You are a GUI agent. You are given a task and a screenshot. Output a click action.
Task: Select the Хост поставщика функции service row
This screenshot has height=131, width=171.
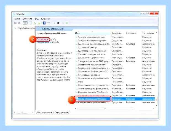coord(115,89)
